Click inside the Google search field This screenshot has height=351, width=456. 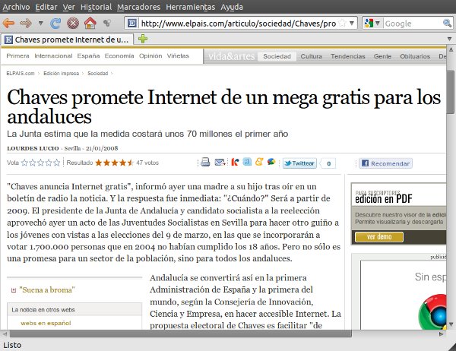coord(407,23)
